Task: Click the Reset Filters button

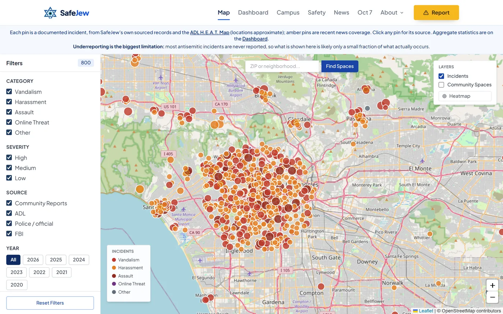Action: coord(50,303)
